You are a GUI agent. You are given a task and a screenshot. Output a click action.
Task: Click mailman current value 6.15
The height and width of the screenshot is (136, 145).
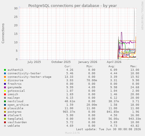coord(70,98)
